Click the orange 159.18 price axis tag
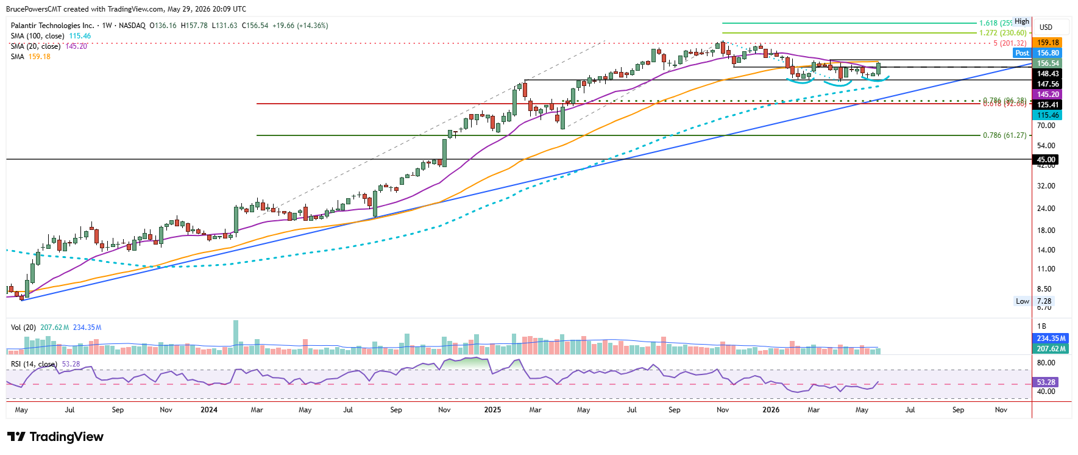This screenshot has width=1078, height=455. point(1048,43)
